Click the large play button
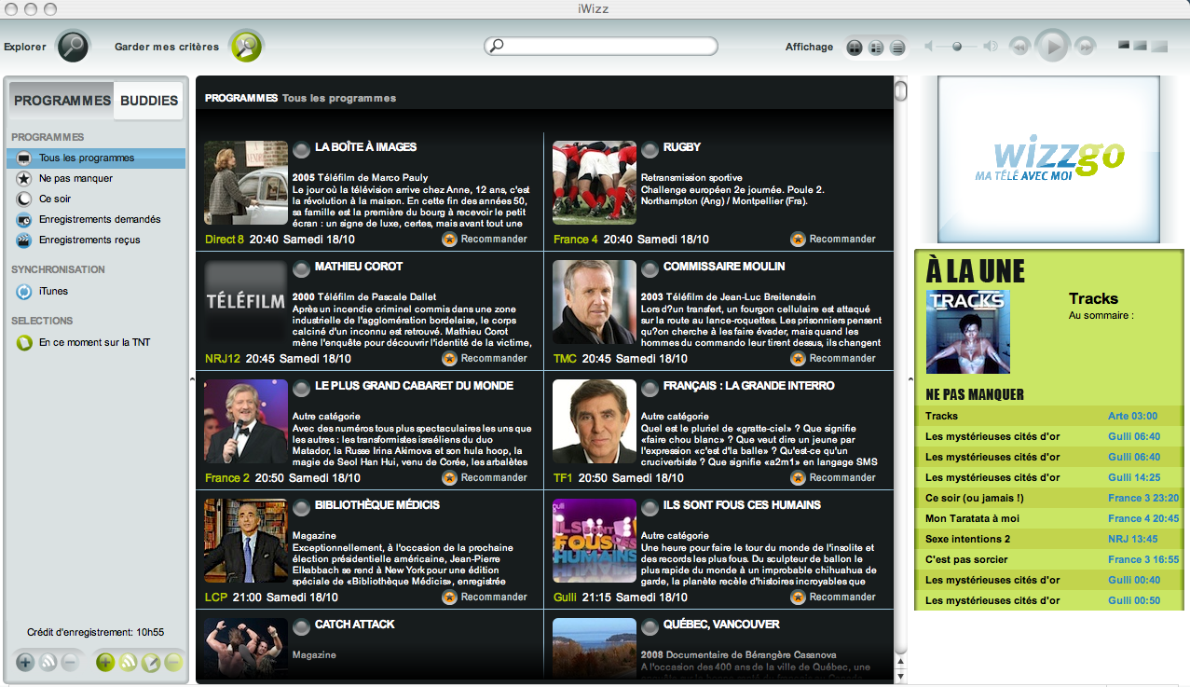 (x=1053, y=46)
